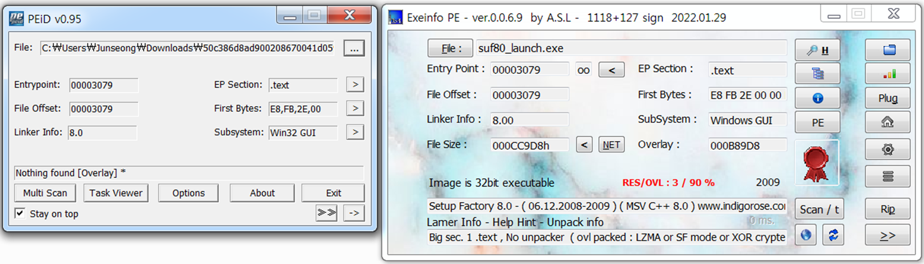Click the PEiD single-arrow menu button
The height and width of the screenshot is (264, 924).
coord(354,213)
